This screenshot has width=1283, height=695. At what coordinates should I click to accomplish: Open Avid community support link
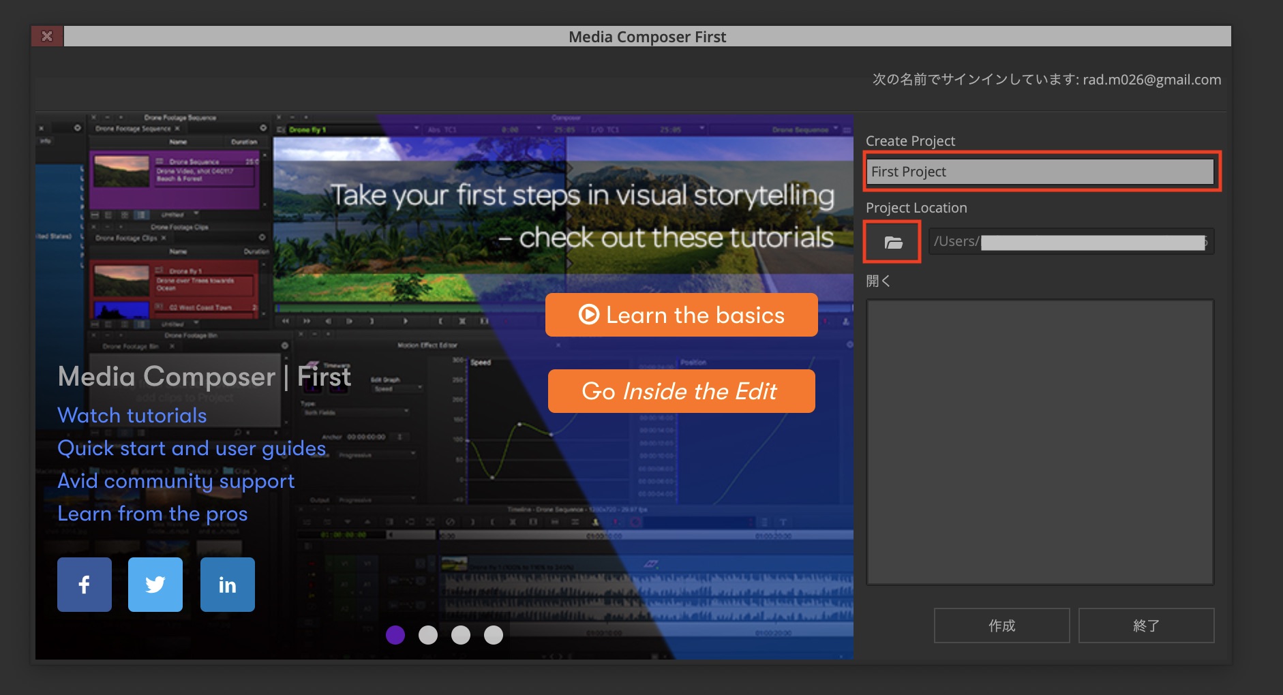pos(176,481)
